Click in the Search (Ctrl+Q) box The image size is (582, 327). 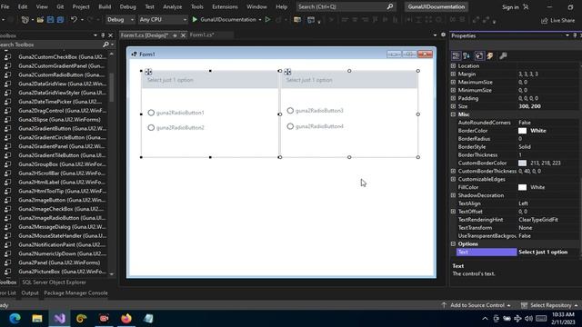coord(346,6)
